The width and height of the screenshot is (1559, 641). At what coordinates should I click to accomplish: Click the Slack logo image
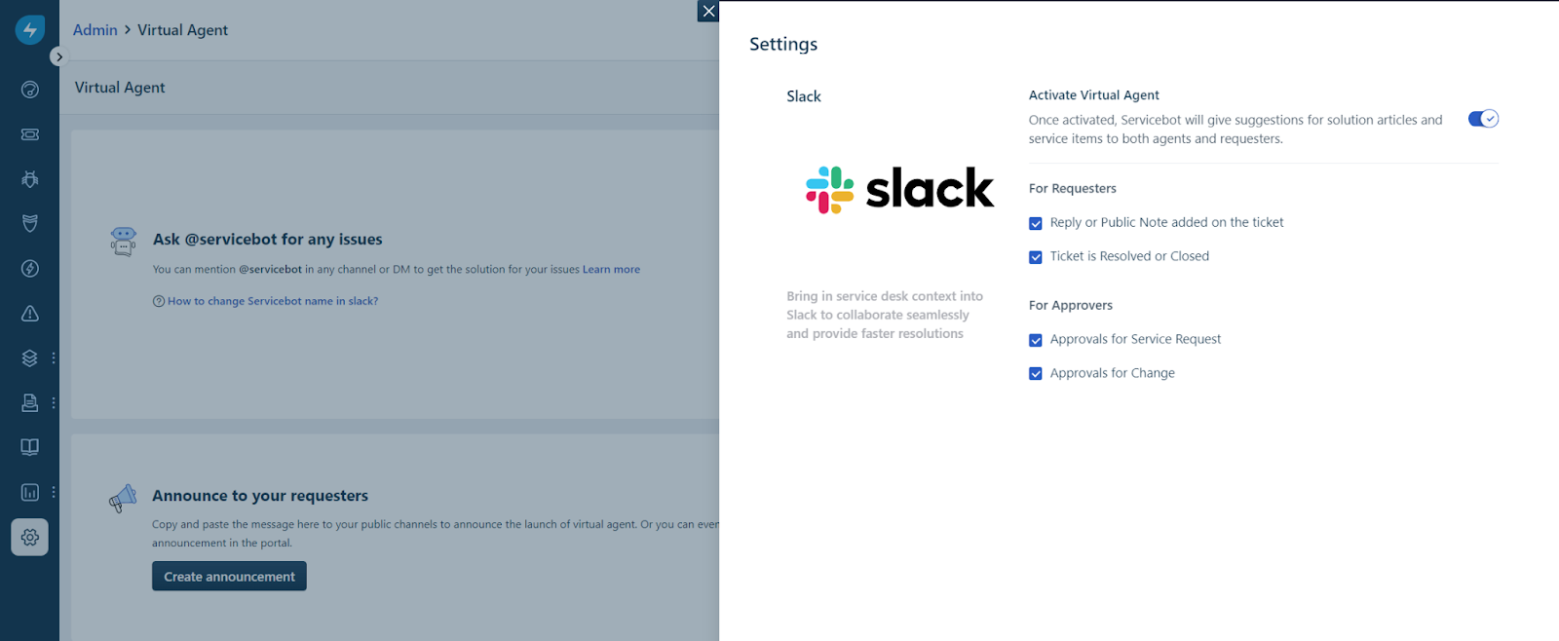[899, 189]
